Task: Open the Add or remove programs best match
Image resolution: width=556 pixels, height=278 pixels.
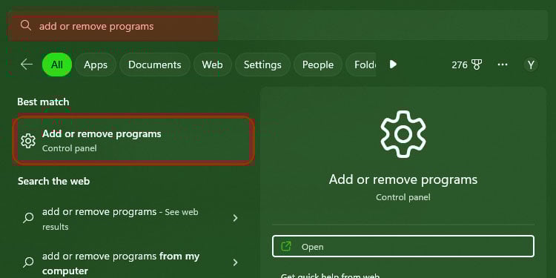Action: [133, 140]
